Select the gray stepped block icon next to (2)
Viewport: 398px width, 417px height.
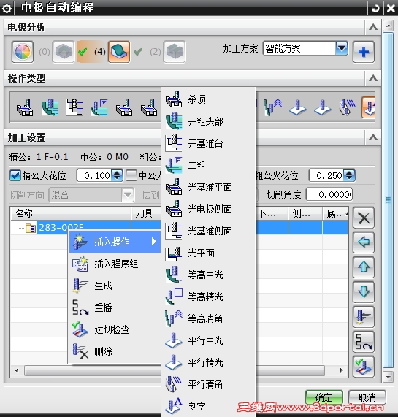(175, 52)
